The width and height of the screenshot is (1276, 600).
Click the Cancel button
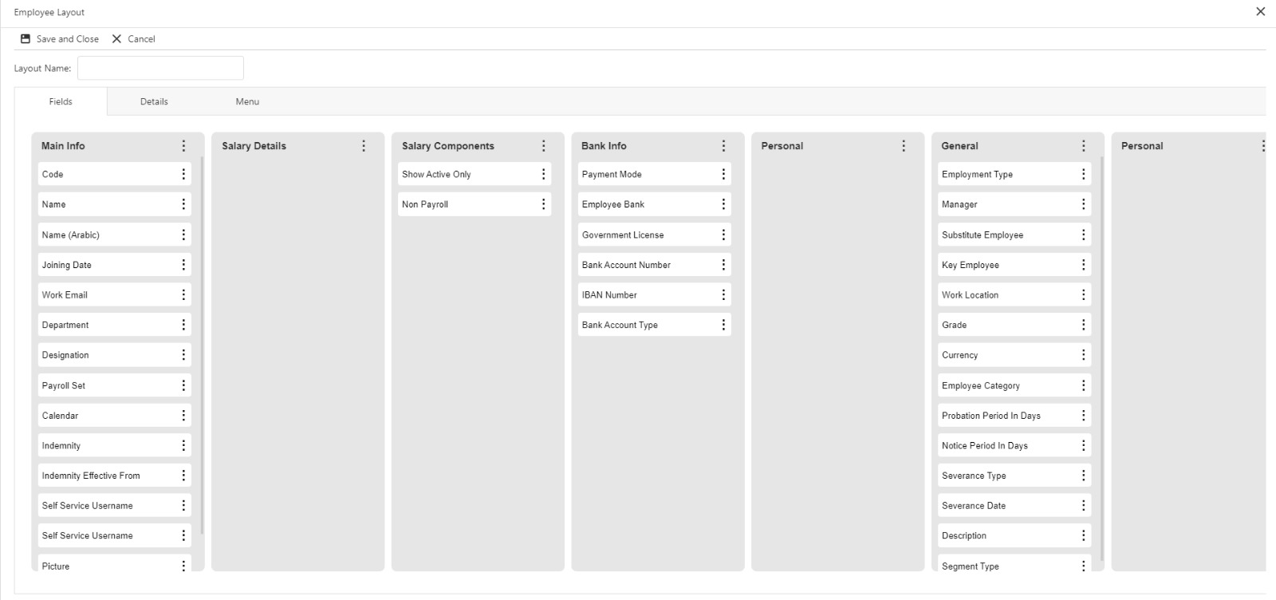click(134, 39)
